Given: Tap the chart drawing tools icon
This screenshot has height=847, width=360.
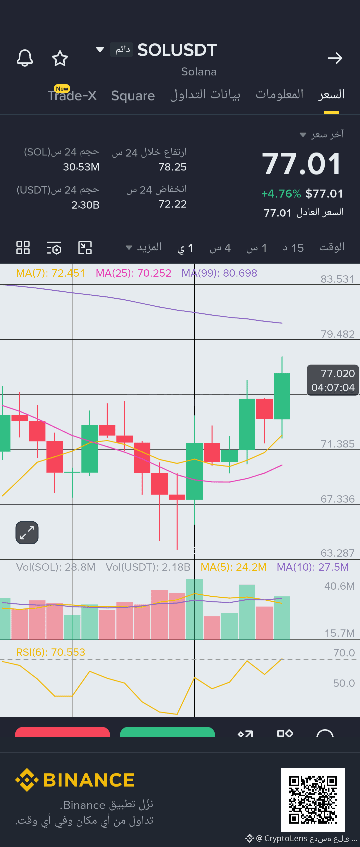Looking at the screenshot, I should pyautogui.click(x=85, y=248).
